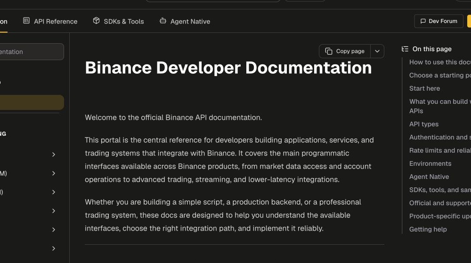Jump to 'API types' section
Screen dimensions: 471x263
424,124
